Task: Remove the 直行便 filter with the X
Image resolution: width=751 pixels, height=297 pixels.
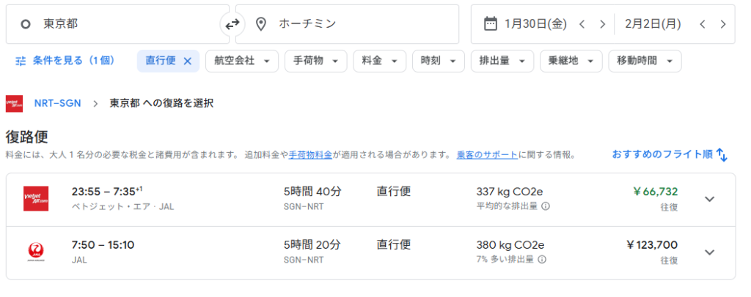Action: click(187, 61)
